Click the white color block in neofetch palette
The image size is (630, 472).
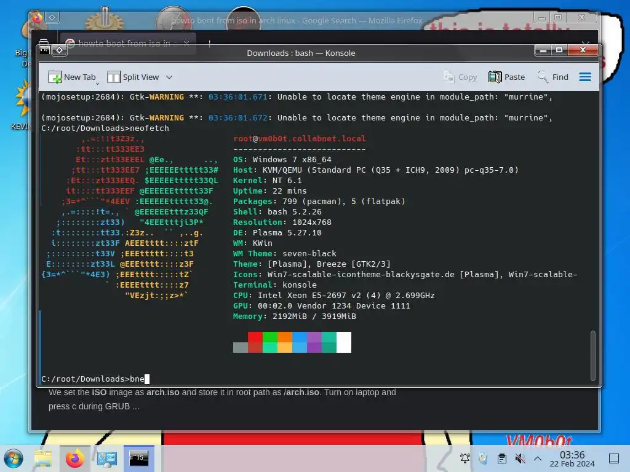pyautogui.click(x=343, y=342)
